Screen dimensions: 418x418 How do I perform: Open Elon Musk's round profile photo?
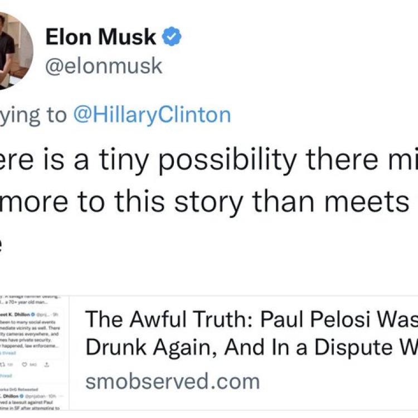pyautogui.click(x=14, y=51)
